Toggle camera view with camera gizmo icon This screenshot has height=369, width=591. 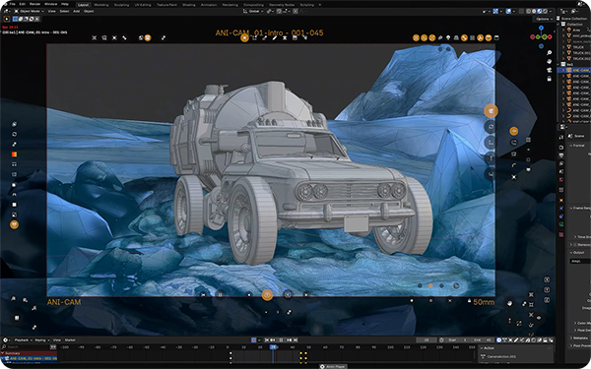point(550,70)
